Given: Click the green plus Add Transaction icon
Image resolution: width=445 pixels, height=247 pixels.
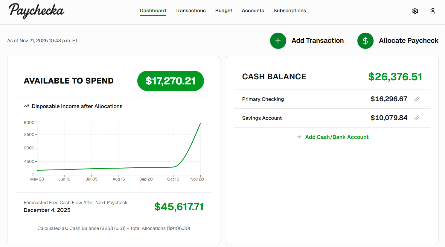Looking at the screenshot, I should pos(278,41).
